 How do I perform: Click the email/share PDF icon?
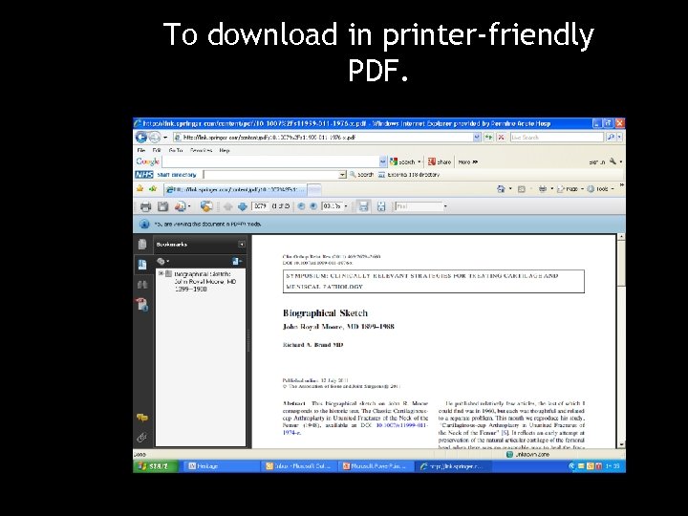pos(180,206)
